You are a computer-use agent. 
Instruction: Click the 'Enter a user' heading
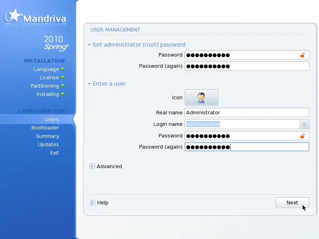click(109, 84)
